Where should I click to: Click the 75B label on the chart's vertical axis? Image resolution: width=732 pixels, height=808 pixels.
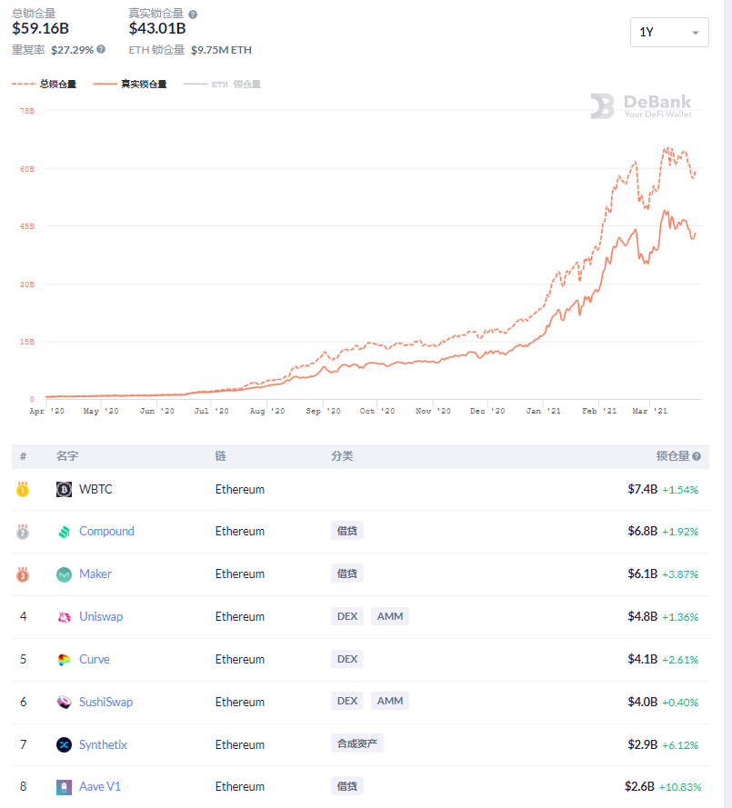pos(26,111)
